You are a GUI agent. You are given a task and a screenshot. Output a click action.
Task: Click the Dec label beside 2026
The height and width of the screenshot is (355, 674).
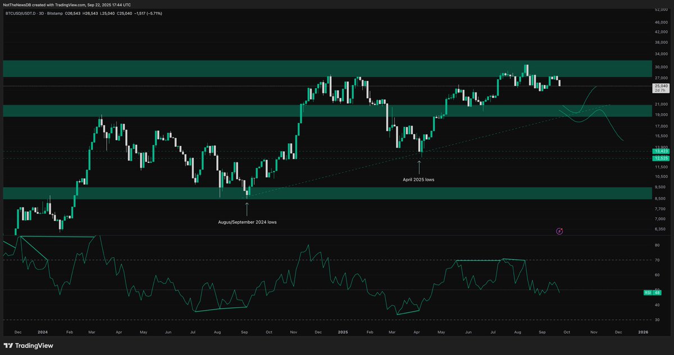(618, 332)
